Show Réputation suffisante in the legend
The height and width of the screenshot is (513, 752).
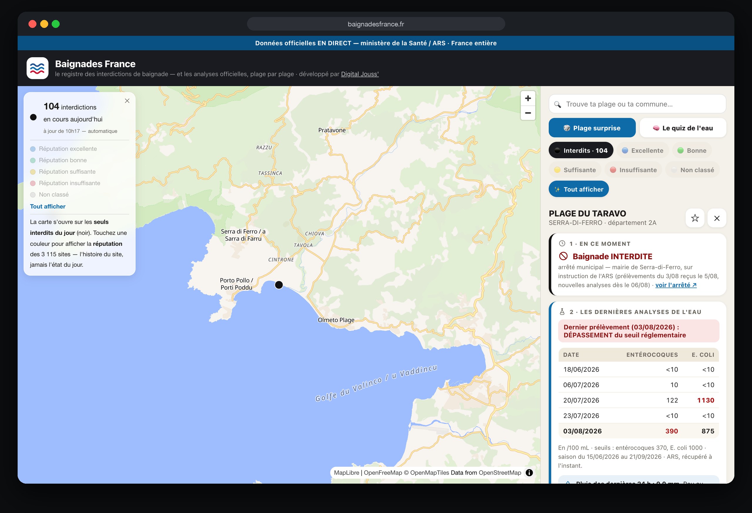point(63,171)
